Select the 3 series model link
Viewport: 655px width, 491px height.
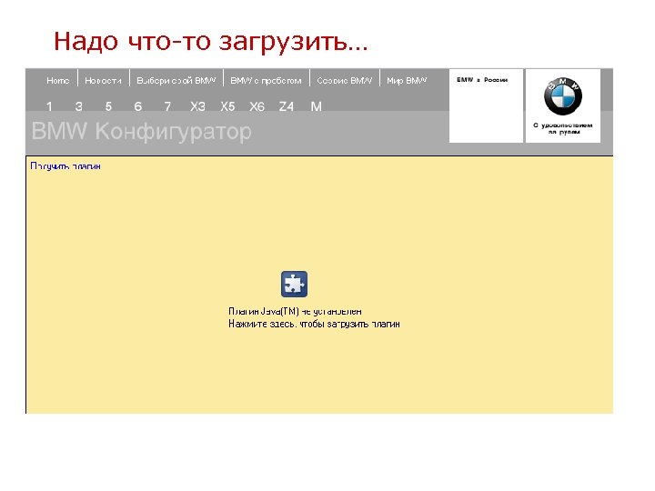click(x=78, y=106)
